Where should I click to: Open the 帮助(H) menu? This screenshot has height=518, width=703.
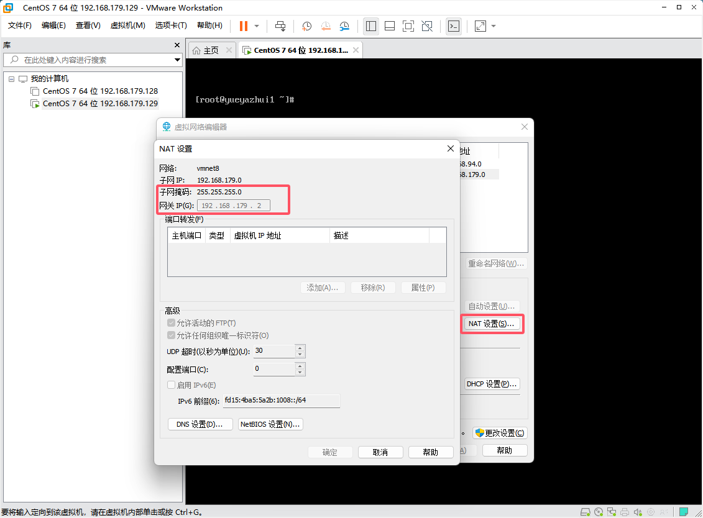[x=209, y=25]
